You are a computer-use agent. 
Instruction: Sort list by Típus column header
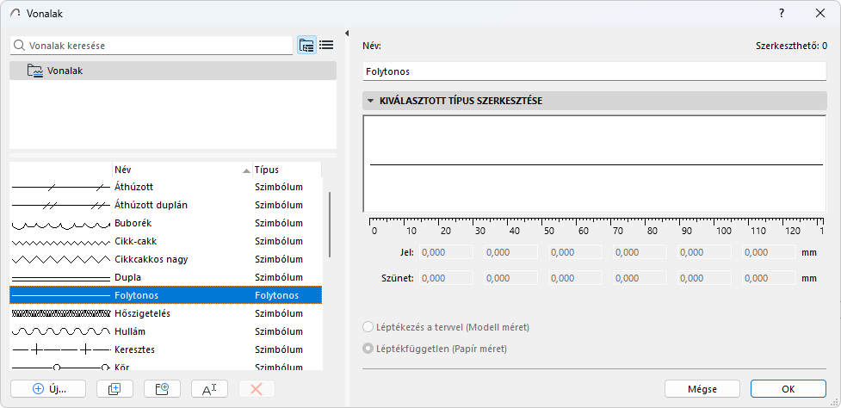(287, 170)
